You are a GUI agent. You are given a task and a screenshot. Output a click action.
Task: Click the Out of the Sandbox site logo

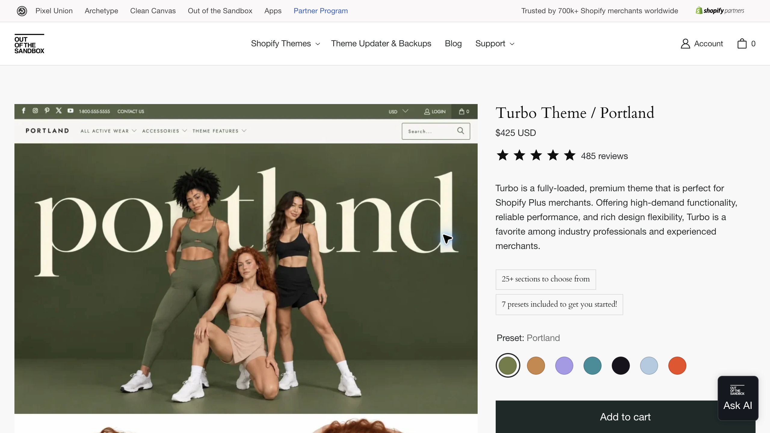click(29, 44)
